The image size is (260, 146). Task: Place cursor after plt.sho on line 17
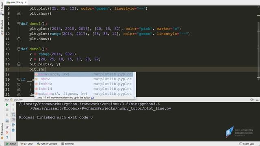pyautogui.click(x=45, y=69)
